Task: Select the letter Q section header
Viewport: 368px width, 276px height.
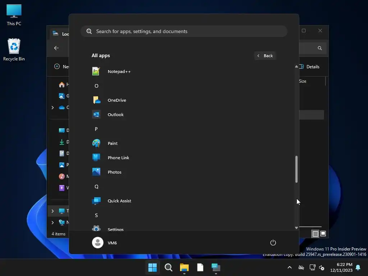Action: click(x=96, y=187)
